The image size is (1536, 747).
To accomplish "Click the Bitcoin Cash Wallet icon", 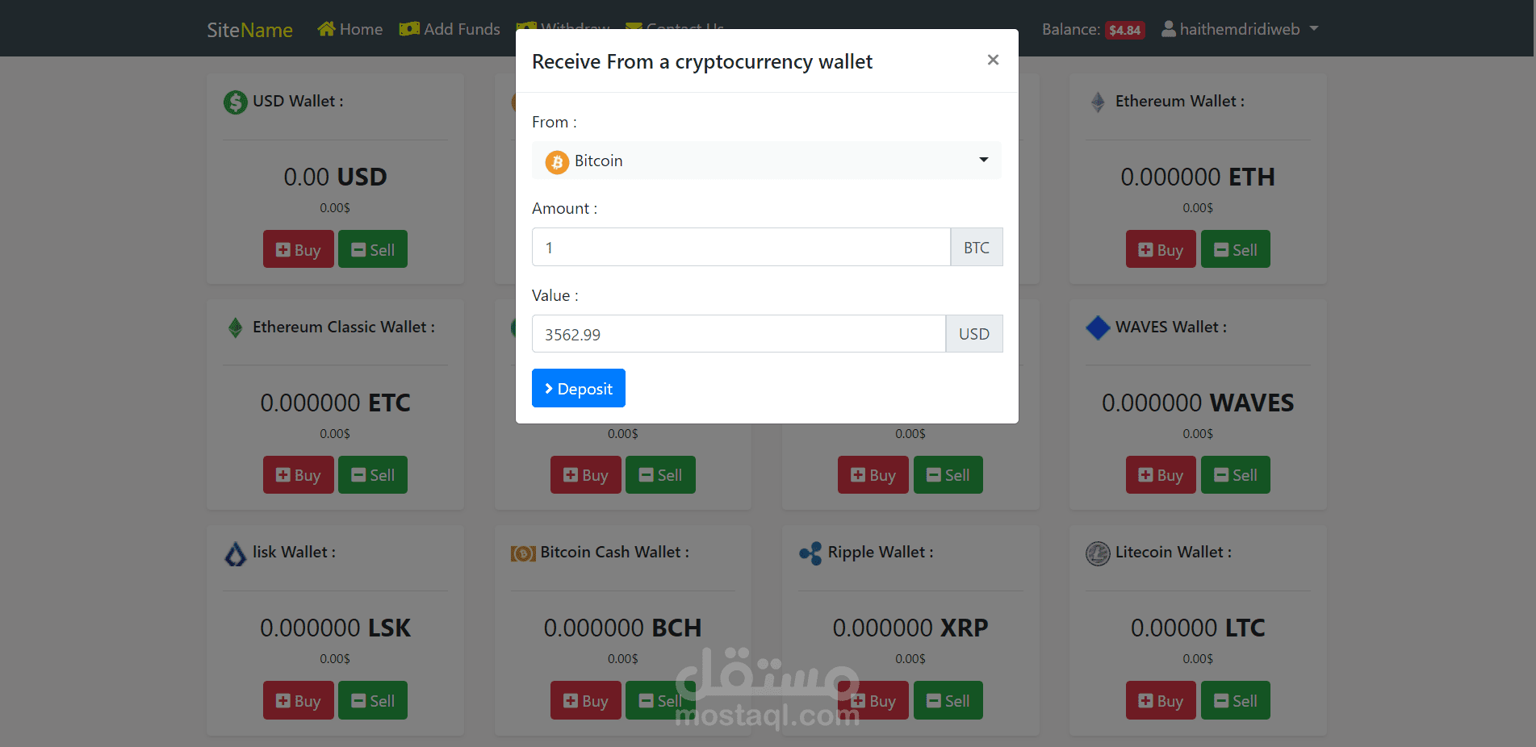I will 523,553.
